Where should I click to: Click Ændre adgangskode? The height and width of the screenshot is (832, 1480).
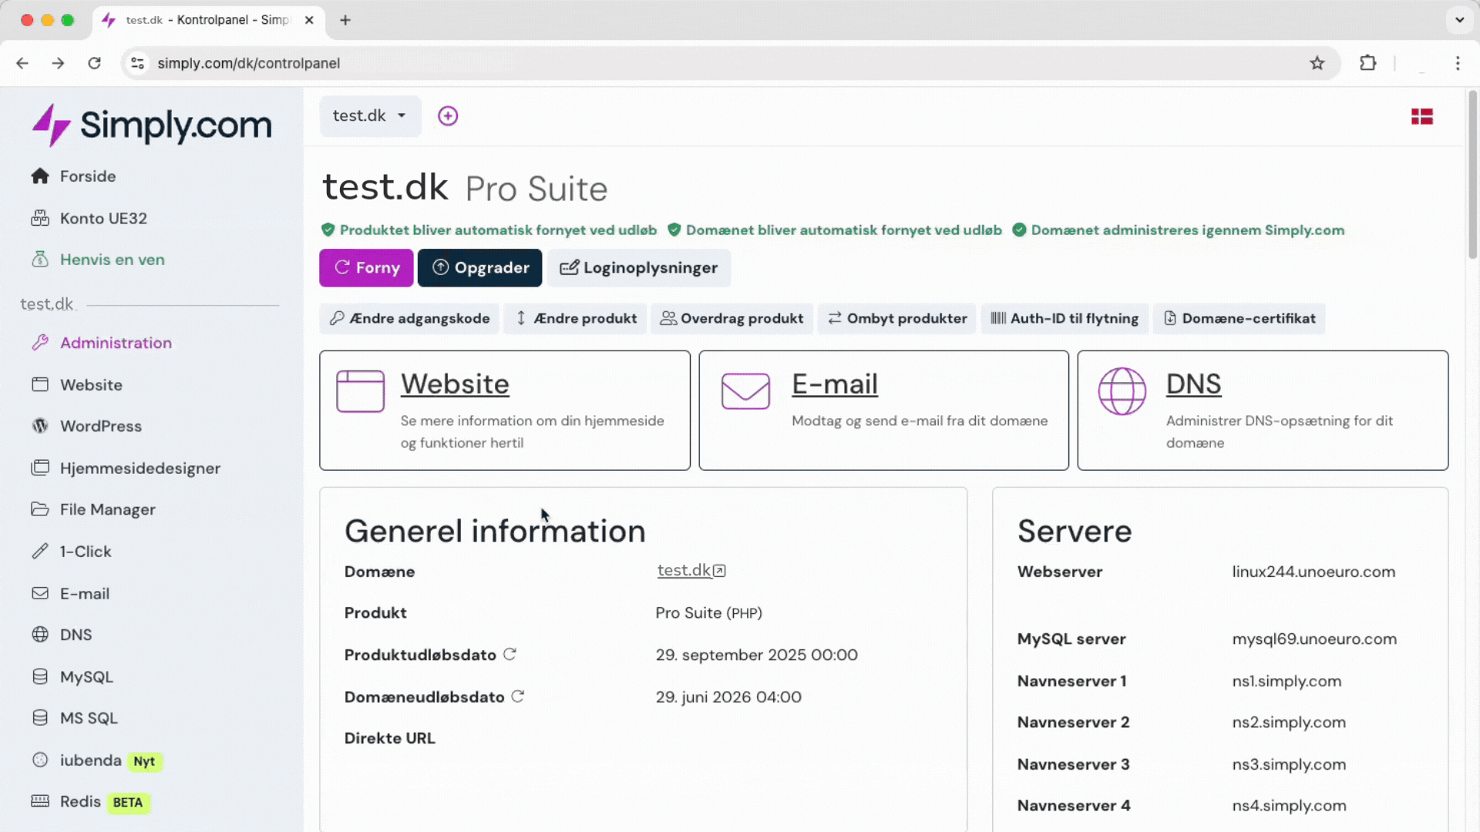[x=409, y=318]
